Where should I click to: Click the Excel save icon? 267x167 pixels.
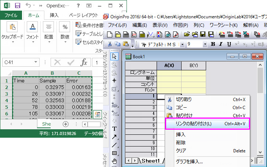pyautogui.click(x=18, y=5)
